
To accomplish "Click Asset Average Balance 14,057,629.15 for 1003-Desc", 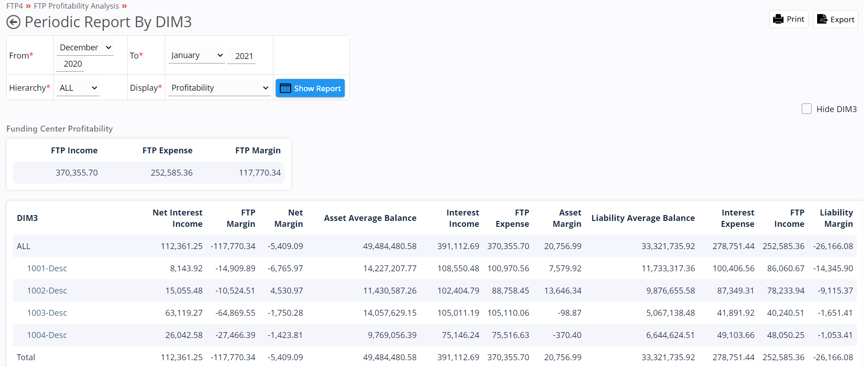I will 390,313.
